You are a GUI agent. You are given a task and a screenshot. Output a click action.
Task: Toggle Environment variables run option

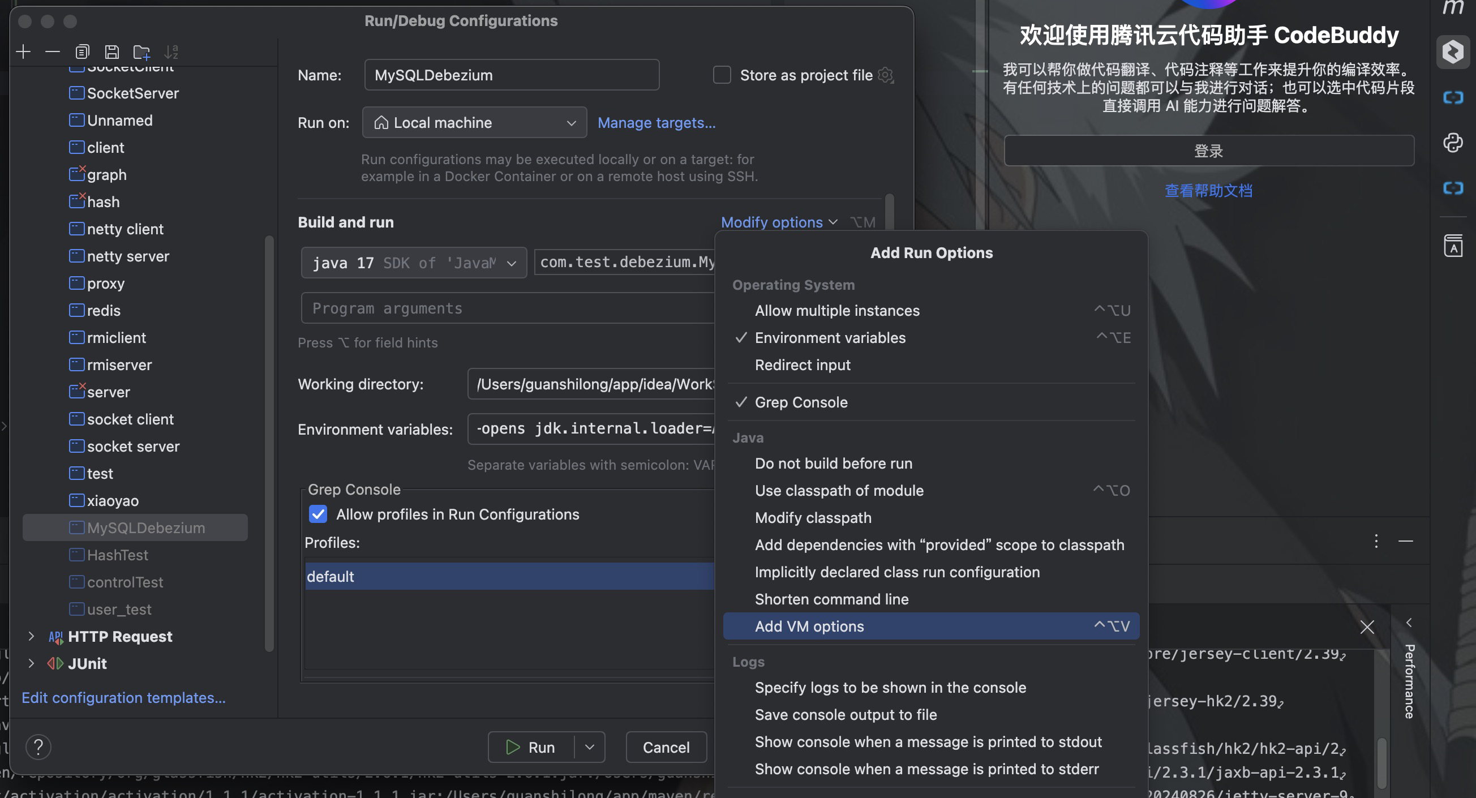[x=931, y=337]
